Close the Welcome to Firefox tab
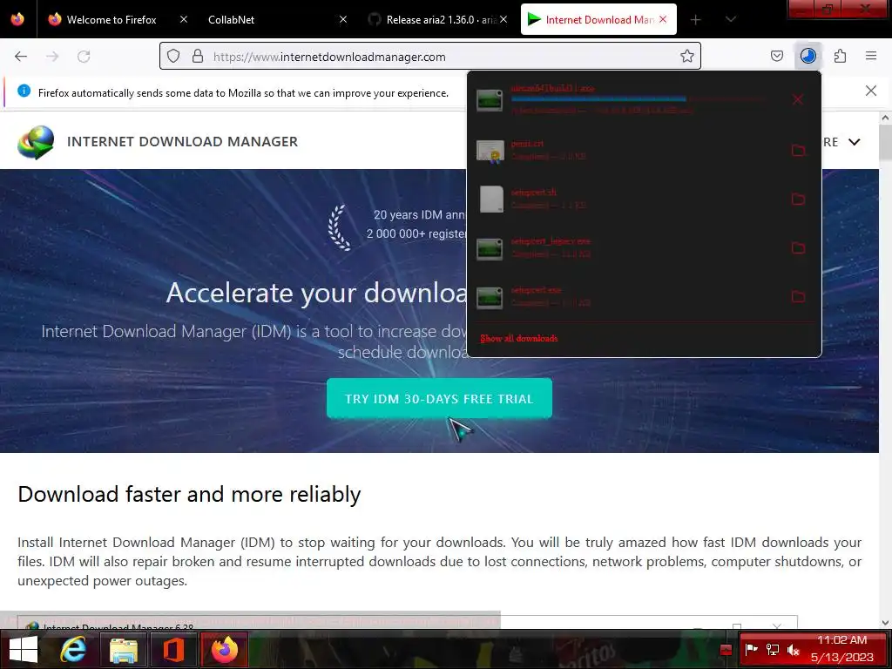The height and width of the screenshot is (669, 892). [x=183, y=19]
